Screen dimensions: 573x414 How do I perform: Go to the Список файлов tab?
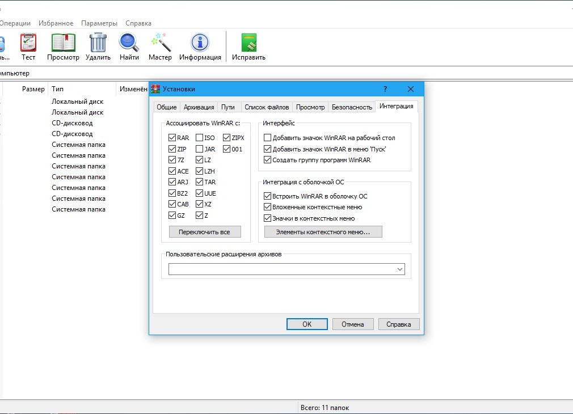267,107
